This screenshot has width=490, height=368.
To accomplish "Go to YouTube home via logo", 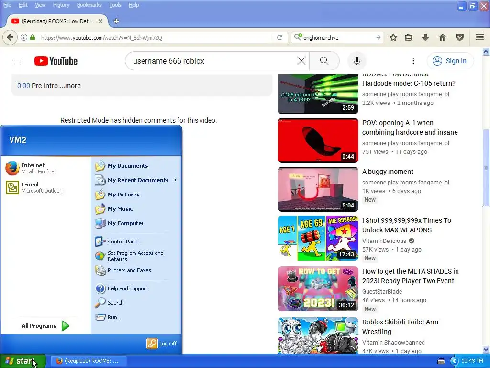I will coord(56,61).
